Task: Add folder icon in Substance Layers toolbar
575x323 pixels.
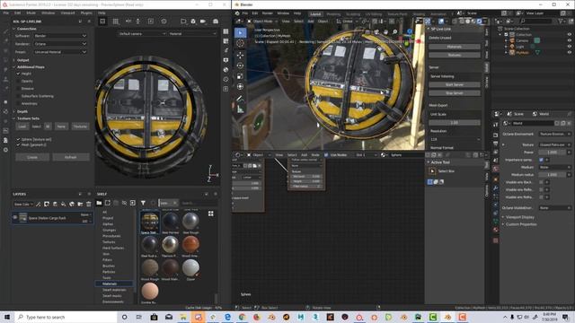Action: click(x=80, y=204)
